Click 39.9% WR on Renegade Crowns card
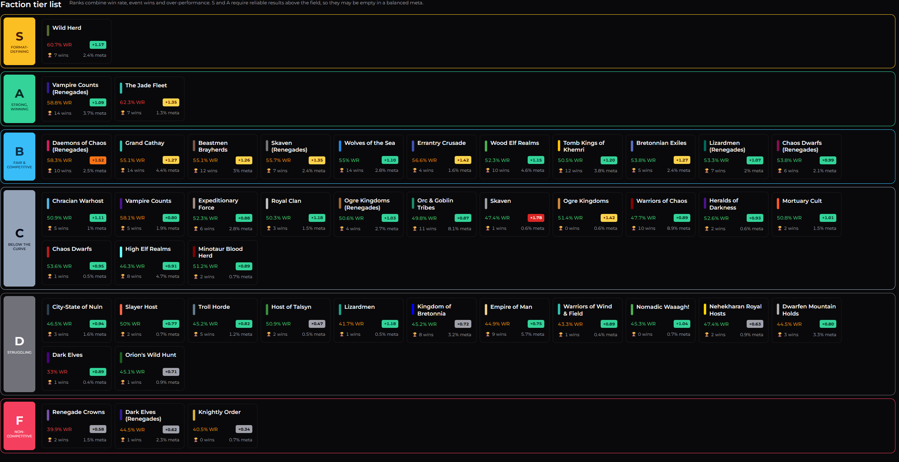899x462 pixels. coord(60,429)
